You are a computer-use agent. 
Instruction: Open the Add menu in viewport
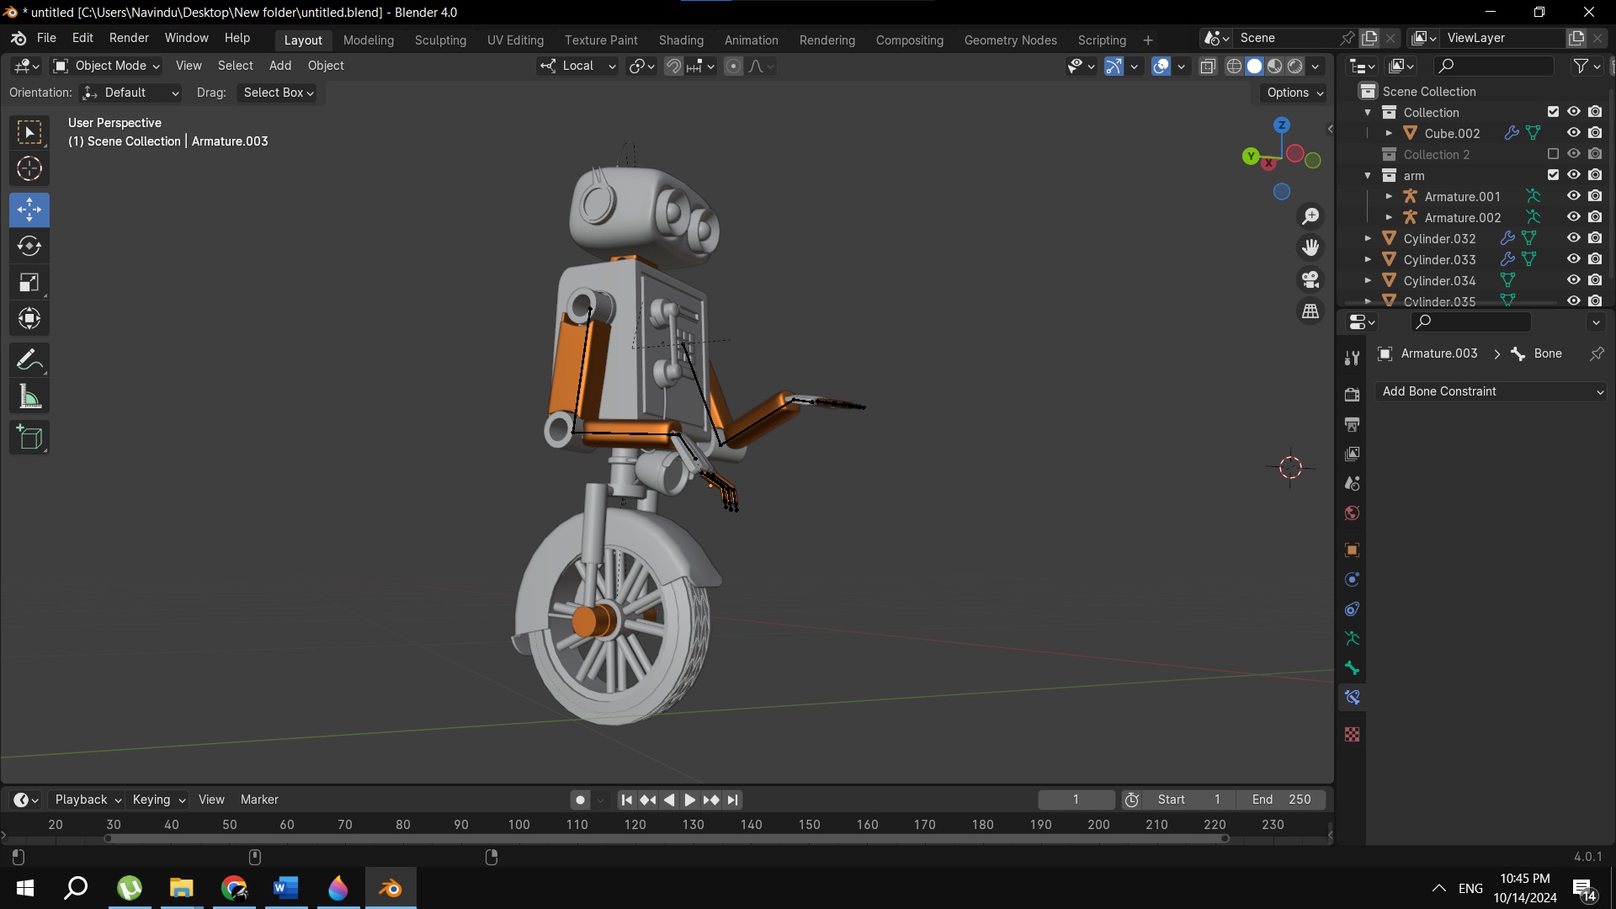click(x=280, y=66)
